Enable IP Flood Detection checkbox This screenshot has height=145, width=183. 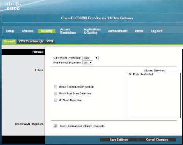click(x=56, y=100)
